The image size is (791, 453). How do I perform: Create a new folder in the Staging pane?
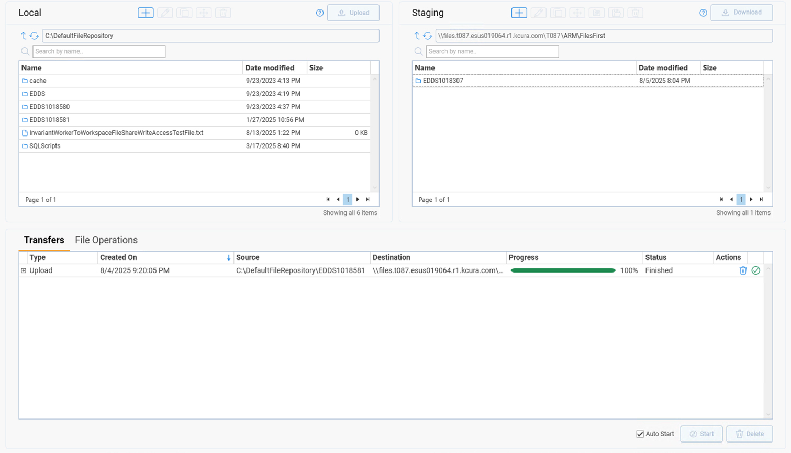(519, 13)
